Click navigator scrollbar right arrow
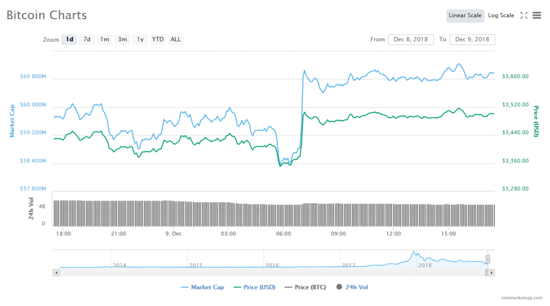 492,272
